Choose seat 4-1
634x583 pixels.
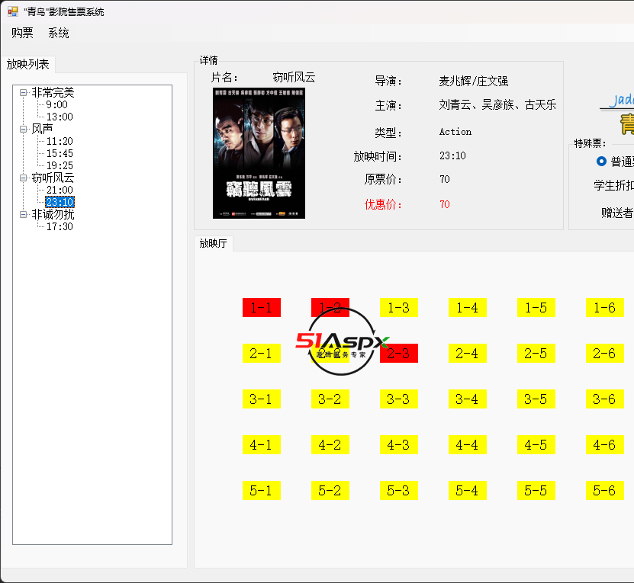pos(261,444)
